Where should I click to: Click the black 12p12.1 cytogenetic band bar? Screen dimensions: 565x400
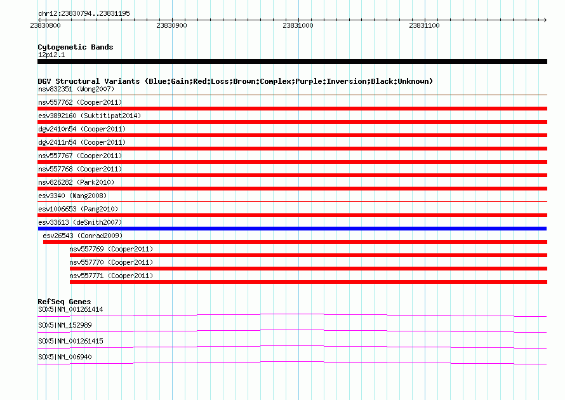[292, 62]
